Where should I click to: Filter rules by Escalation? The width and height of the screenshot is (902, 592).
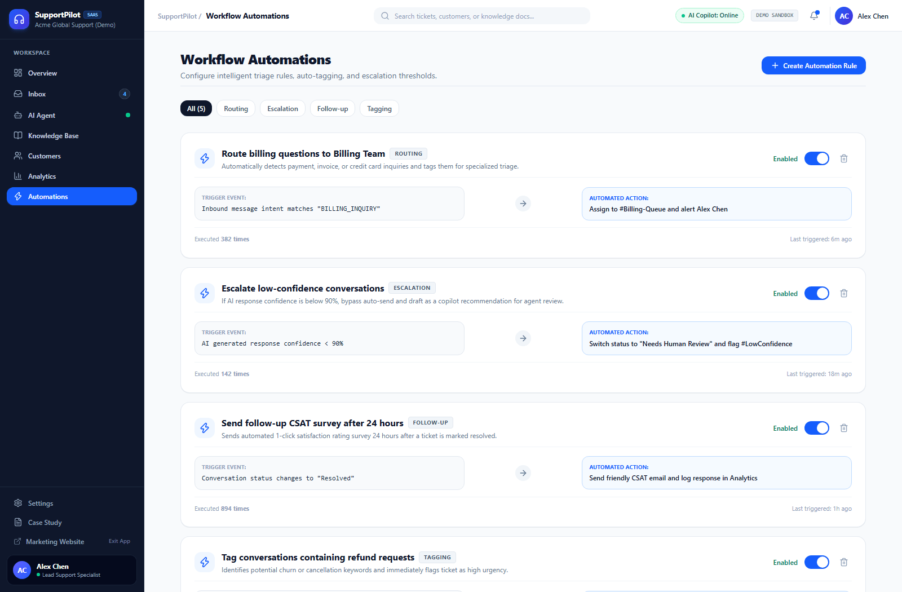(282, 108)
